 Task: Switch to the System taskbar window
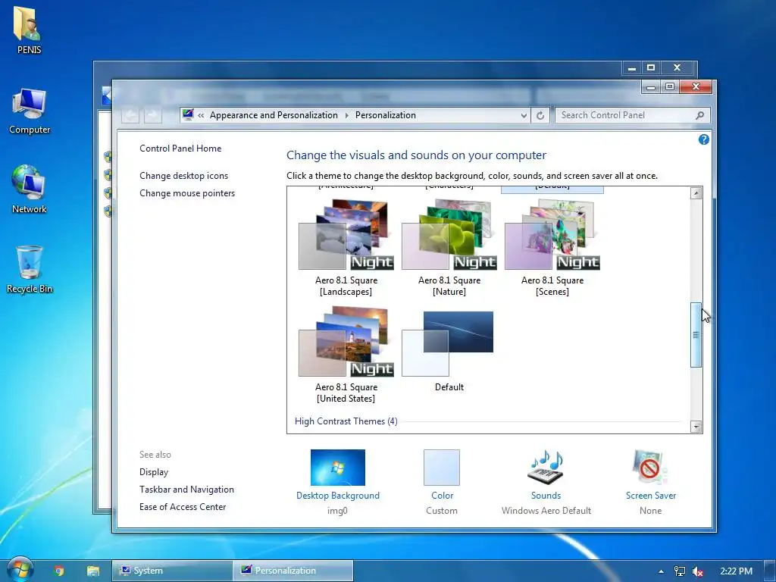tap(171, 571)
